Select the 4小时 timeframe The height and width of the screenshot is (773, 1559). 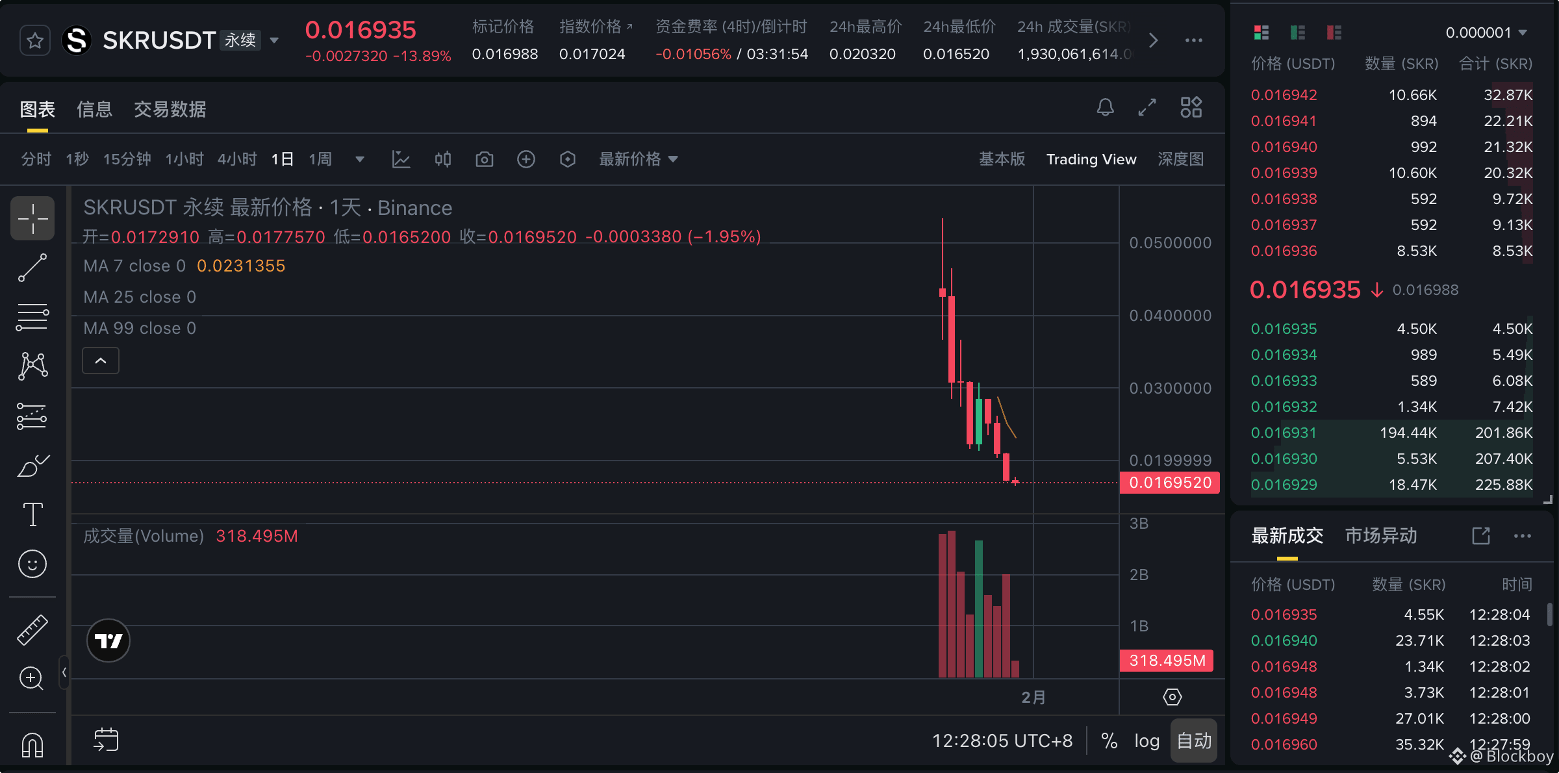tap(236, 159)
